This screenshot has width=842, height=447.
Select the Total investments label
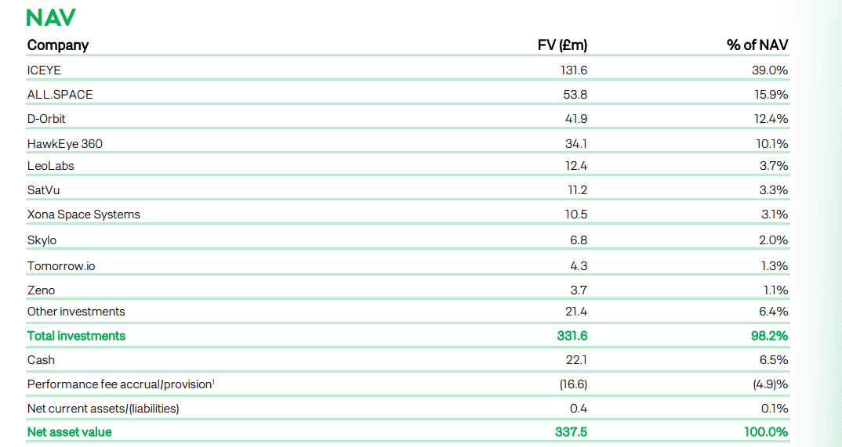point(76,336)
